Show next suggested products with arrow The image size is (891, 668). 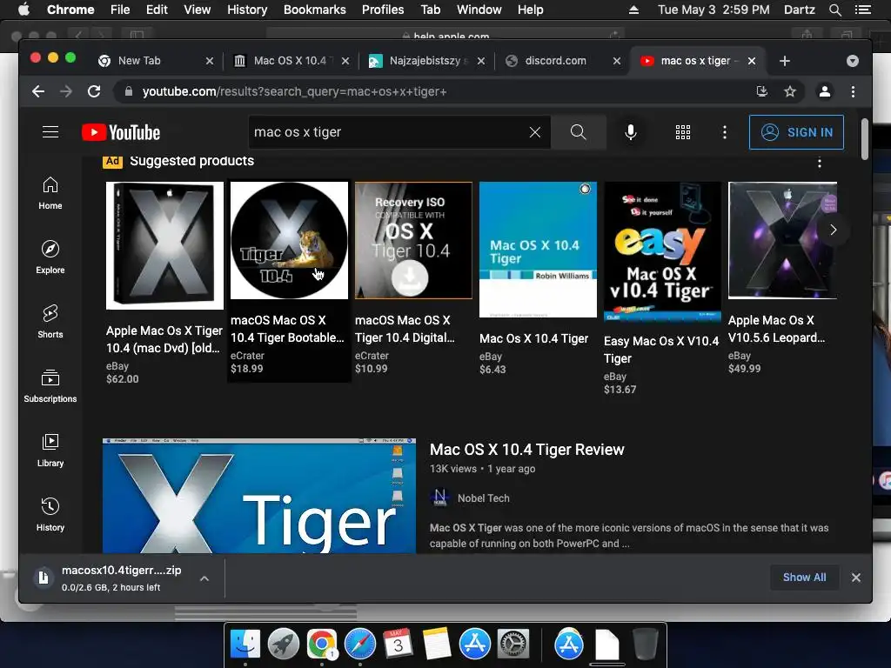[833, 230]
